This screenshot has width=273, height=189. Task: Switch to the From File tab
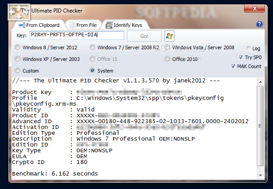pos(83,25)
